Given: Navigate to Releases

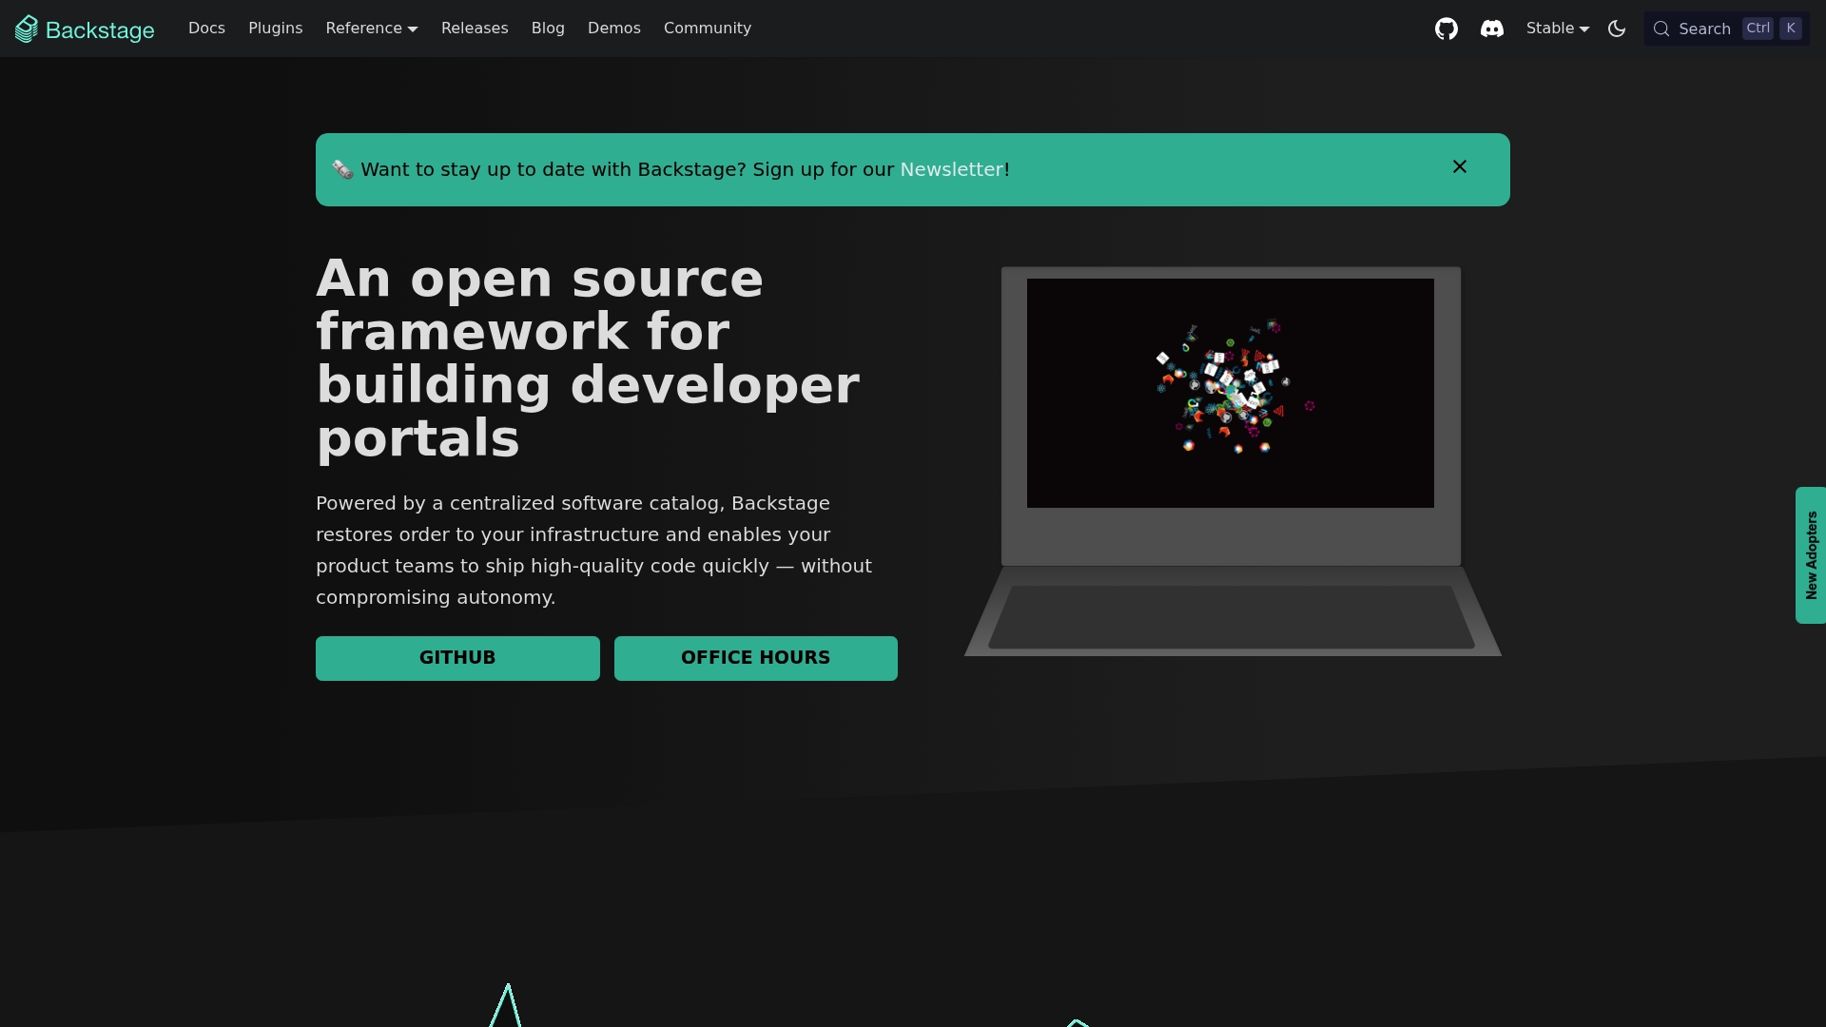Looking at the screenshot, I should pyautogui.click(x=475, y=29).
